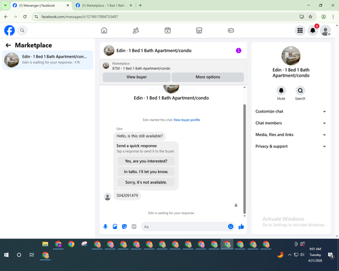
Task: Click the large apartment profile picture in sidebar
Action: (x=291, y=56)
